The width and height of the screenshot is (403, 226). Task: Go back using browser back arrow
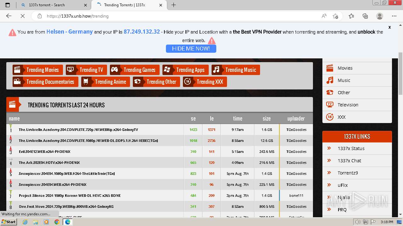pos(9,16)
